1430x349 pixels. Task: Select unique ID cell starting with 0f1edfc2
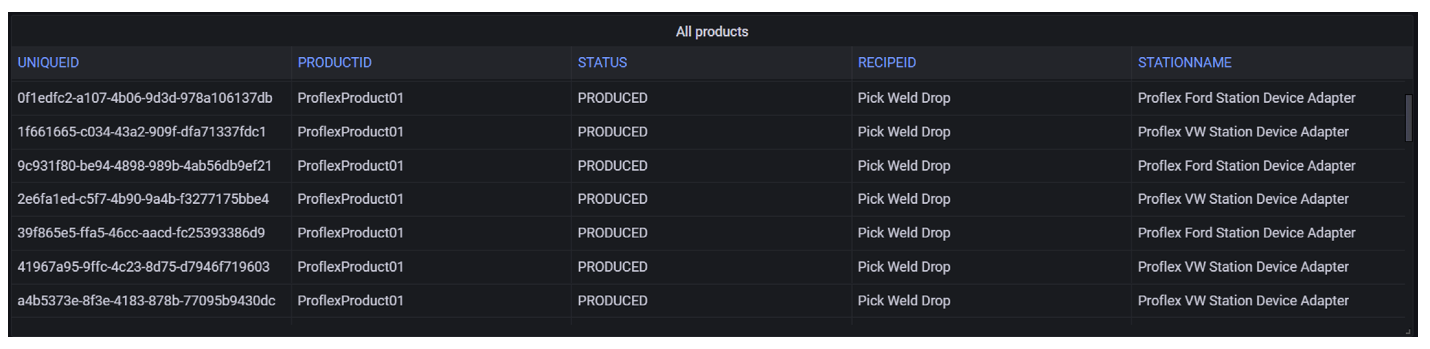click(144, 98)
